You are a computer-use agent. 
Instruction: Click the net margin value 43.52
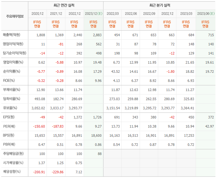click(x=115, y=72)
